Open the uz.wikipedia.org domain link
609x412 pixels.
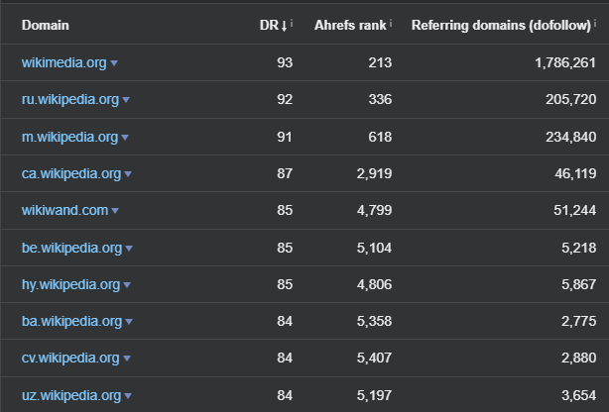pos(70,395)
